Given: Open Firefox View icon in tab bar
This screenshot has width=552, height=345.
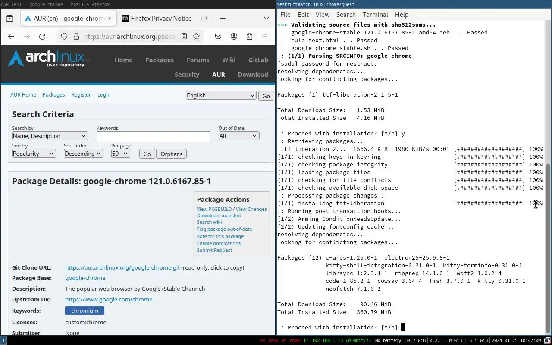Looking at the screenshot, I should click(9, 19).
